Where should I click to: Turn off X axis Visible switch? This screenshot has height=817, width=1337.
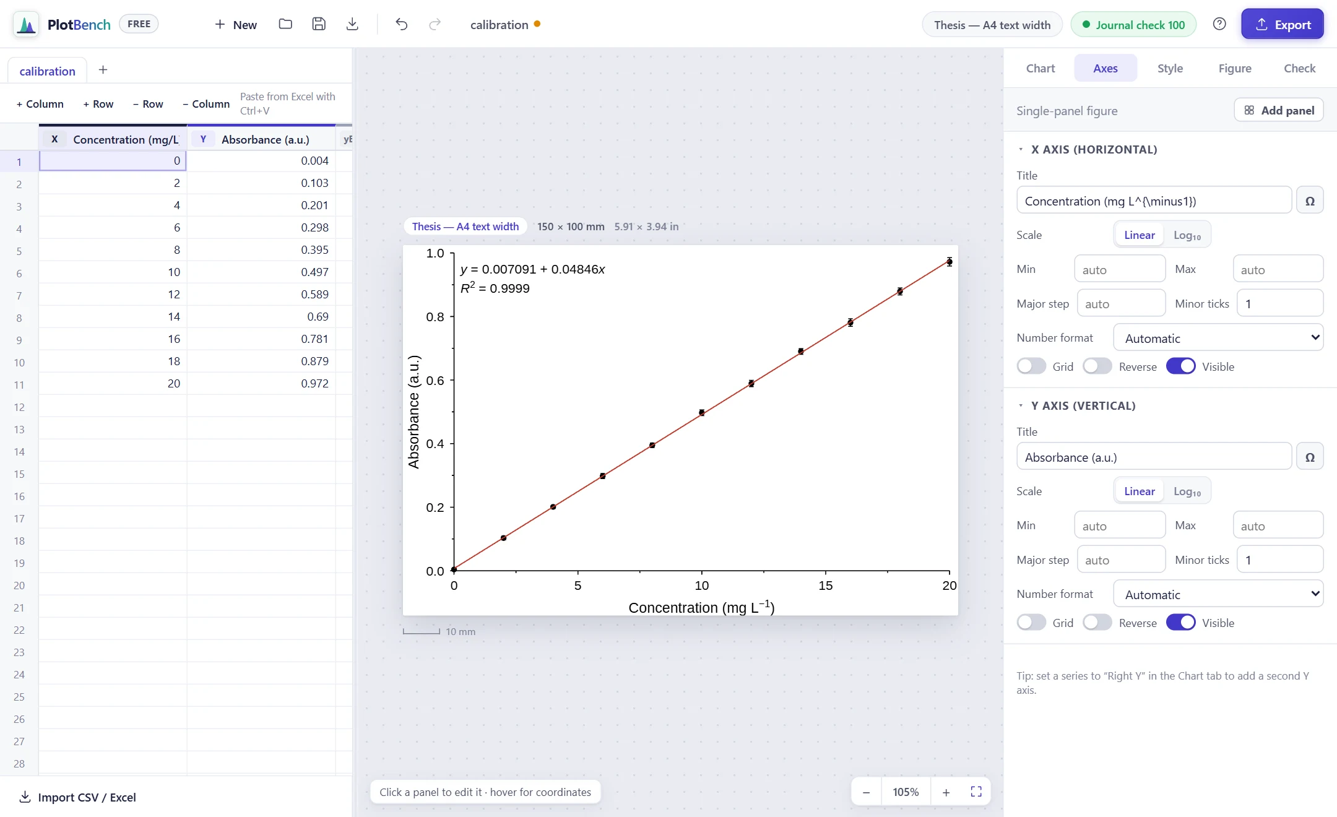[x=1181, y=366]
